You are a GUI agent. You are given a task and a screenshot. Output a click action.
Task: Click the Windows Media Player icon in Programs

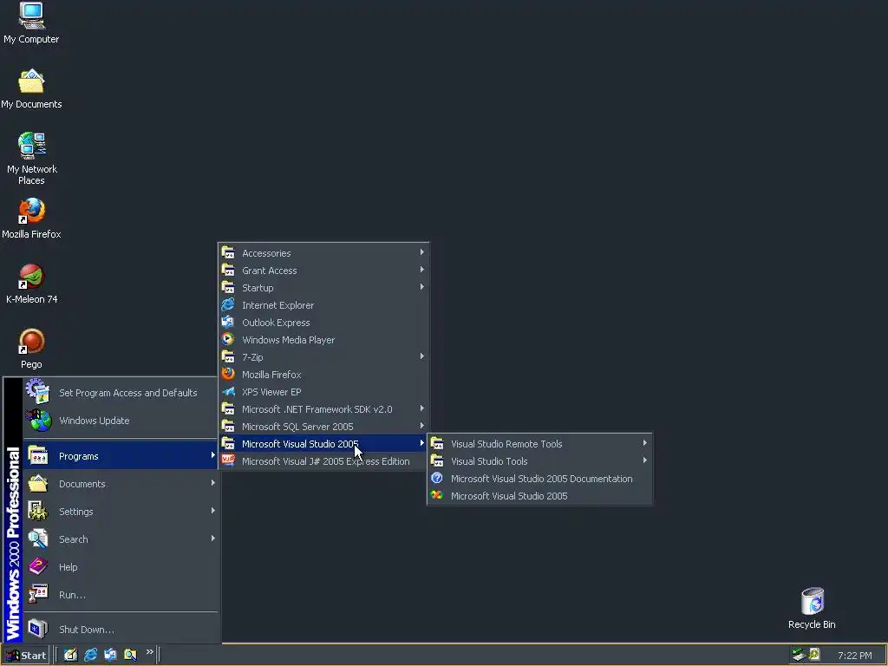click(228, 339)
